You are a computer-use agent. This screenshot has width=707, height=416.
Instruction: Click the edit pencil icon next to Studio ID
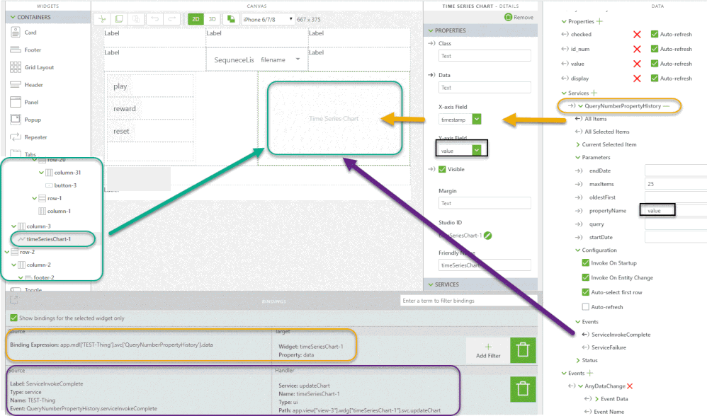click(487, 236)
